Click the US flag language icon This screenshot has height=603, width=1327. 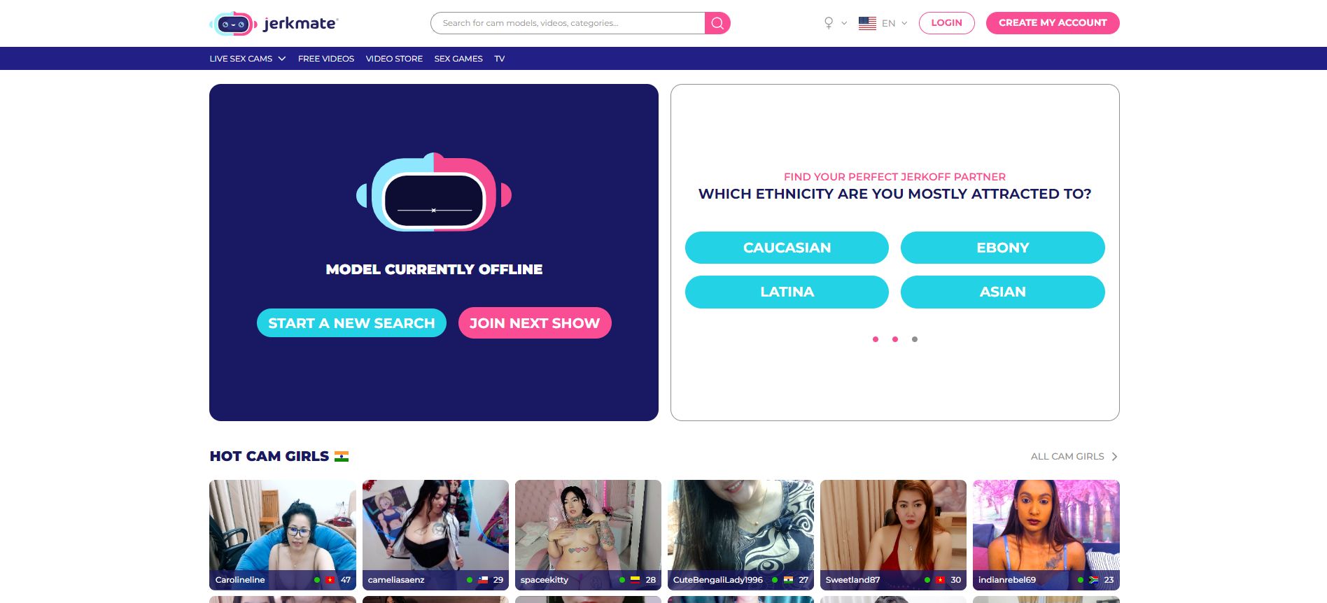coord(867,23)
